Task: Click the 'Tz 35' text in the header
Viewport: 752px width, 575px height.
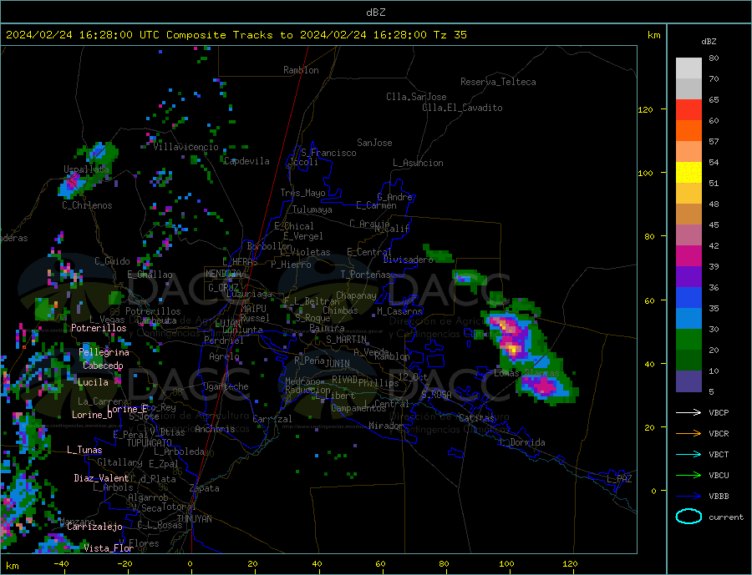Action: tap(450, 35)
